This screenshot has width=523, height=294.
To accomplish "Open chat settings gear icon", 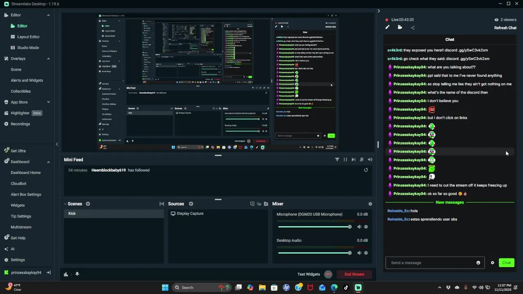I will [x=492, y=263].
